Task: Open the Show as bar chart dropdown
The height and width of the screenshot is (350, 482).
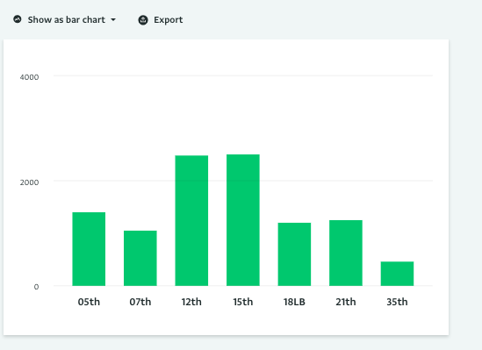Action: click(65, 19)
